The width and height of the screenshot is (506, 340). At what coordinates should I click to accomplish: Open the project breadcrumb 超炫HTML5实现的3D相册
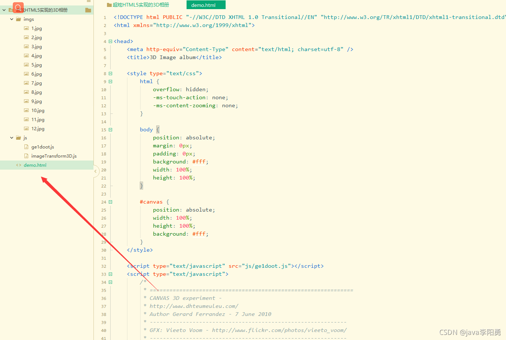(x=141, y=5)
